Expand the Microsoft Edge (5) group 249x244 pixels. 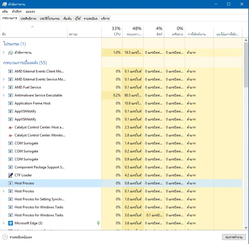pyautogui.click(x=4, y=223)
